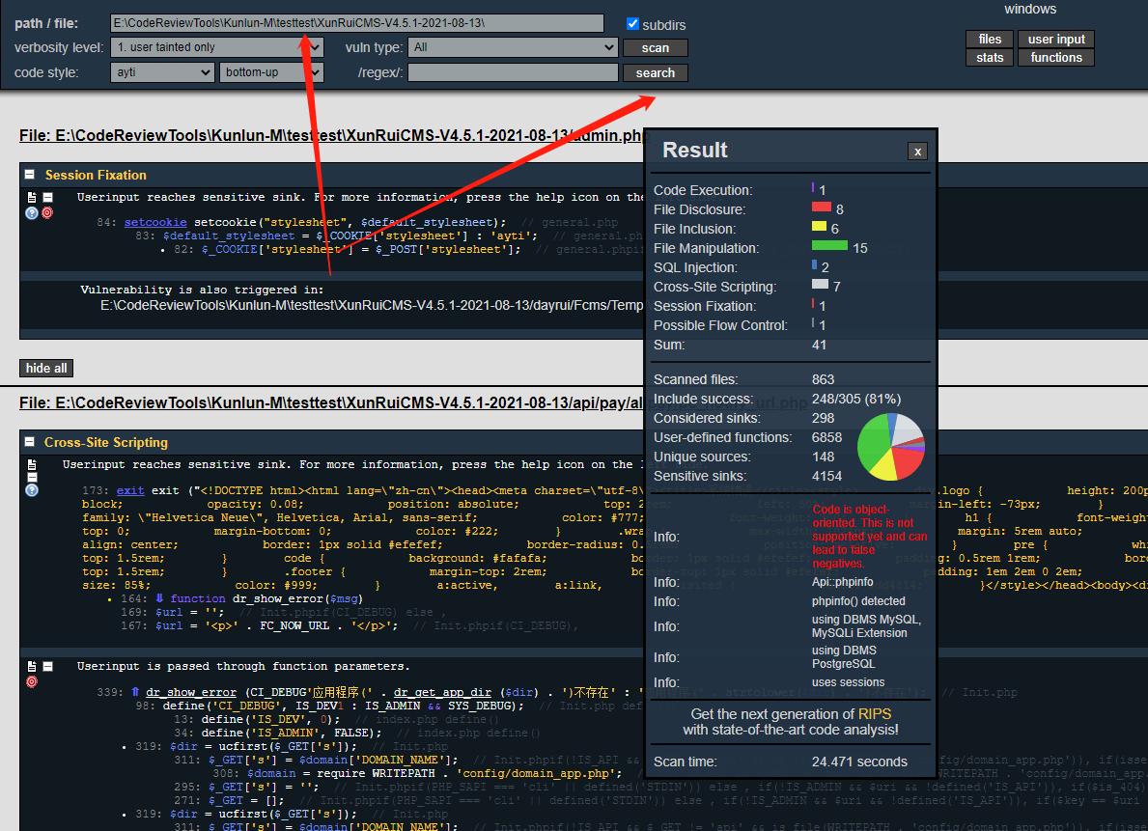
Task: Click the admin.php file heading
Action: click(334, 135)
